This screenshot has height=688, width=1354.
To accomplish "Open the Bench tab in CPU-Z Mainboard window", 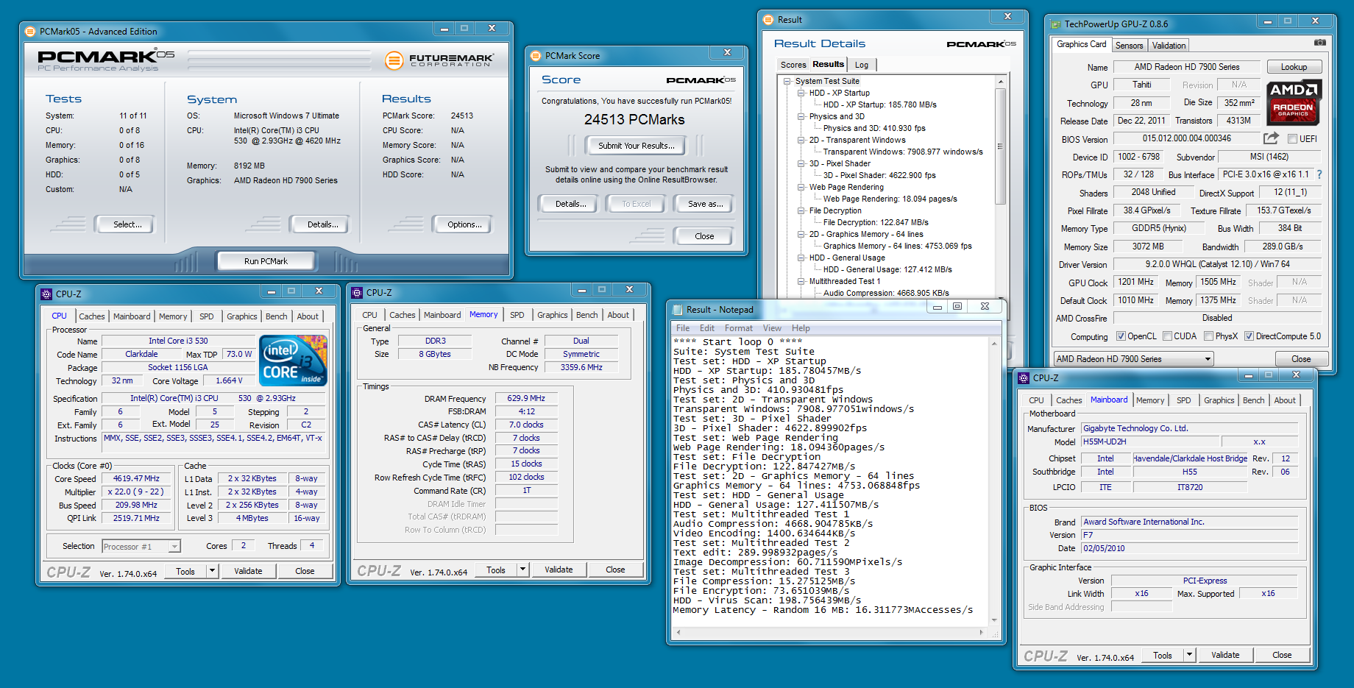I will pos(1254,400).
